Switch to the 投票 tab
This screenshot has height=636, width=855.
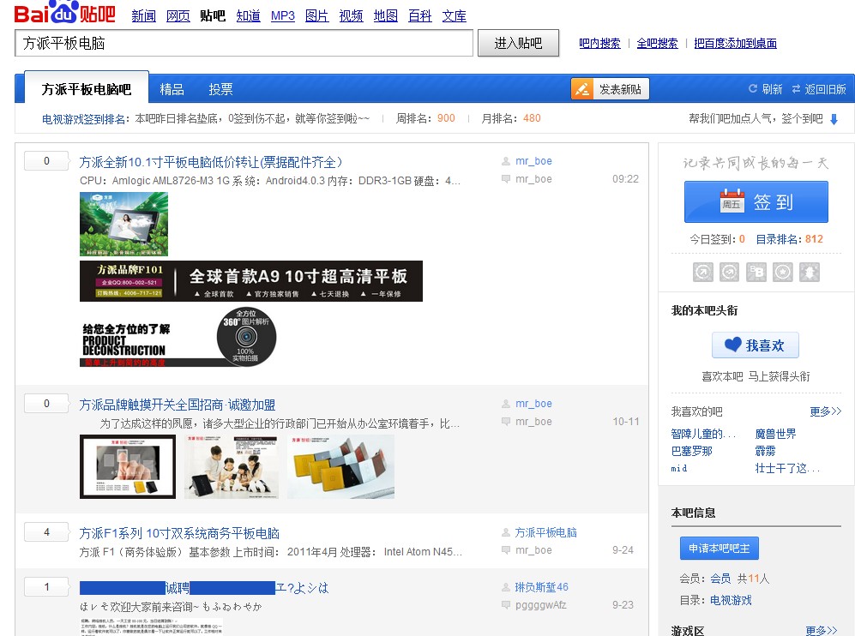click(x=221, y=89)
